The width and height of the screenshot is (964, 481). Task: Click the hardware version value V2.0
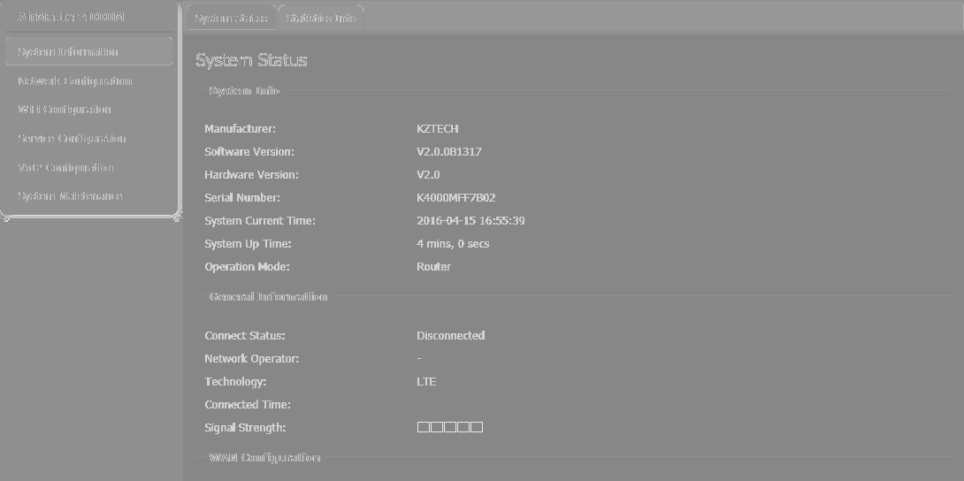[428, 174]
